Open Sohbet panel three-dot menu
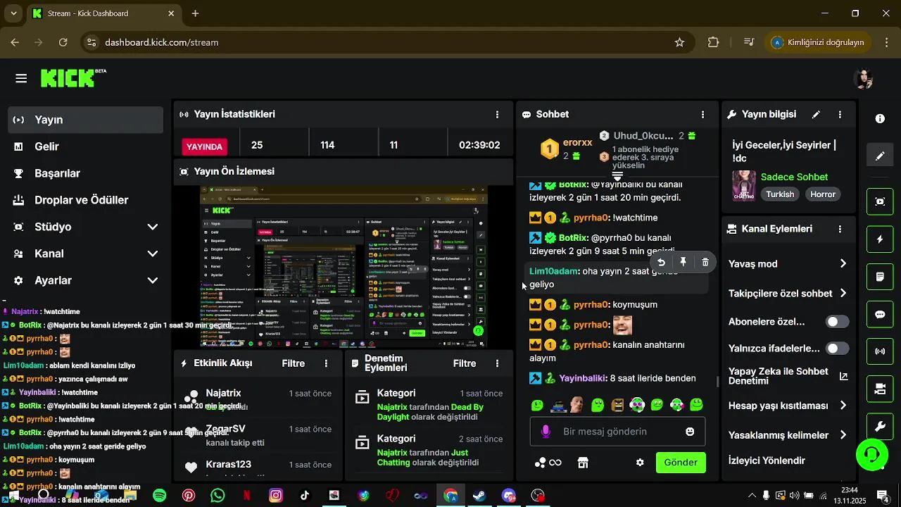This screenshot has height=507, width=901. tap(702, 114)
